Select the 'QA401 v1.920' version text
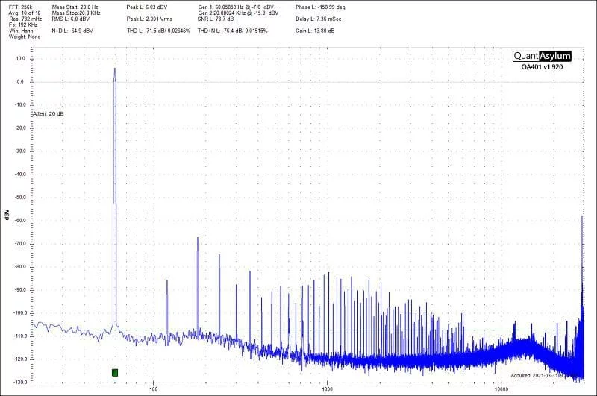597x396 pixels. click(543, 67)
